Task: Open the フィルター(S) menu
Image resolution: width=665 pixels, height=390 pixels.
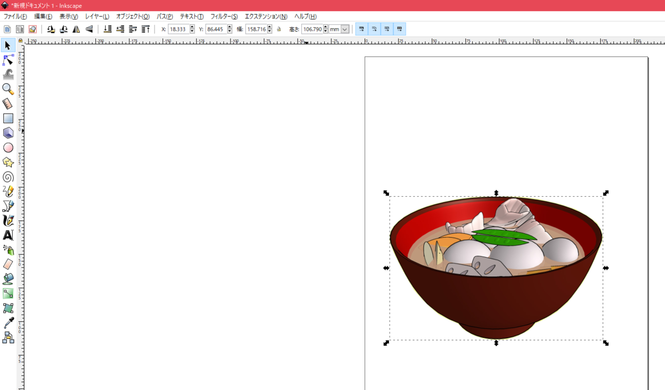Action: pyautogui.click(x=224, y=17)
